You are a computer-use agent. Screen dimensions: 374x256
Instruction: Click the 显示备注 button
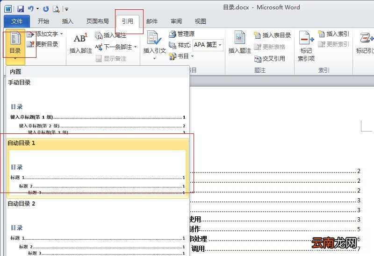111,59
